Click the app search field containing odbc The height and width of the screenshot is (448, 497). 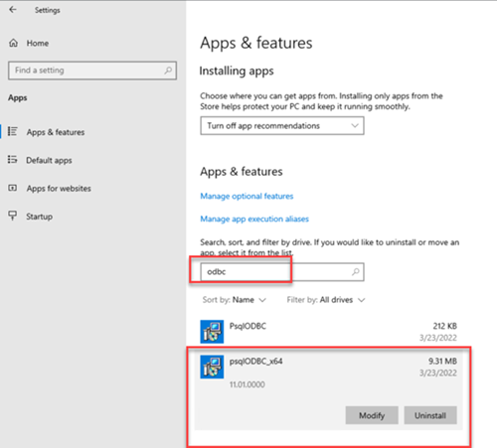(x=282, y=272)
